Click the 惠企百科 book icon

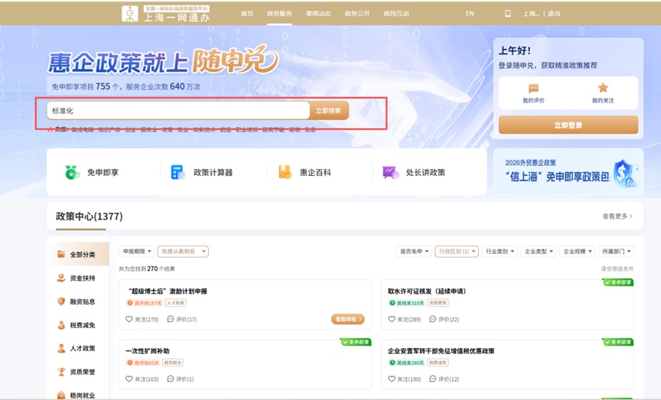tap(285, 173)
